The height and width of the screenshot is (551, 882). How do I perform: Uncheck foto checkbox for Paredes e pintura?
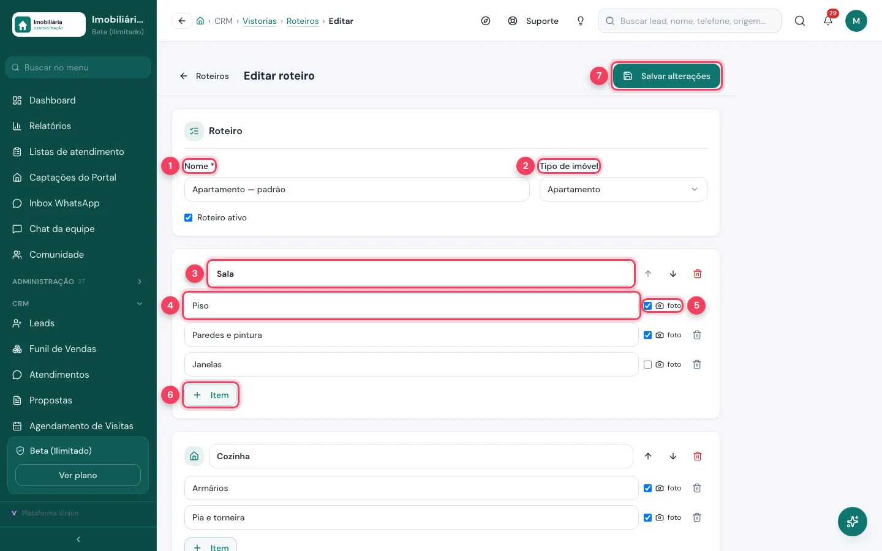pyautogui.click(x=647, y=335)
